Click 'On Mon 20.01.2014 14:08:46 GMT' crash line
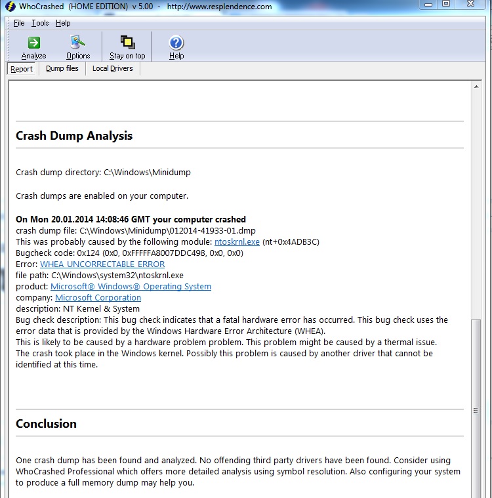Image resolution: width=492 pixels, height=498 pixels. 131,219
